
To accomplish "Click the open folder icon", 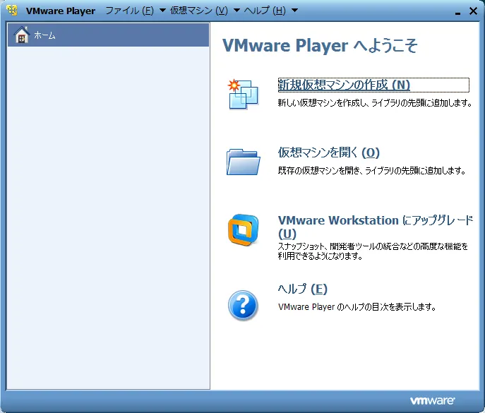I will [243, 162].
